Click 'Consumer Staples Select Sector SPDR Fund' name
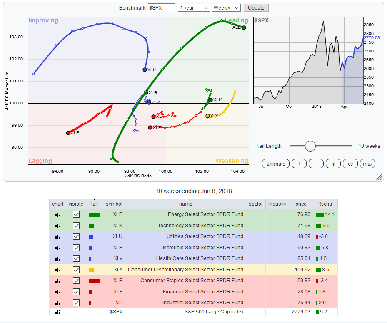This screenshot has width=387, height=323. [192, 281]
